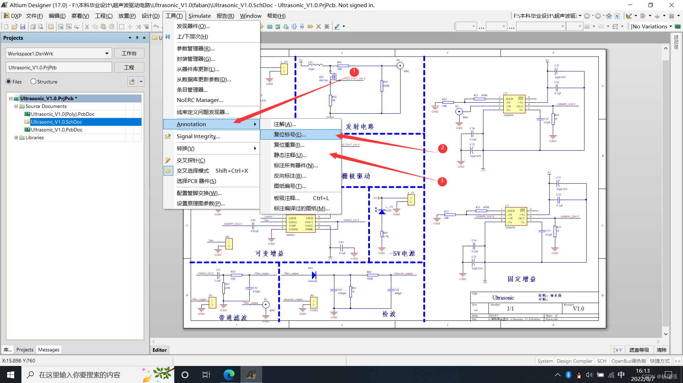Click the Cut scissors icon
Screen dimensions: 683x383
tap(87, 27)
